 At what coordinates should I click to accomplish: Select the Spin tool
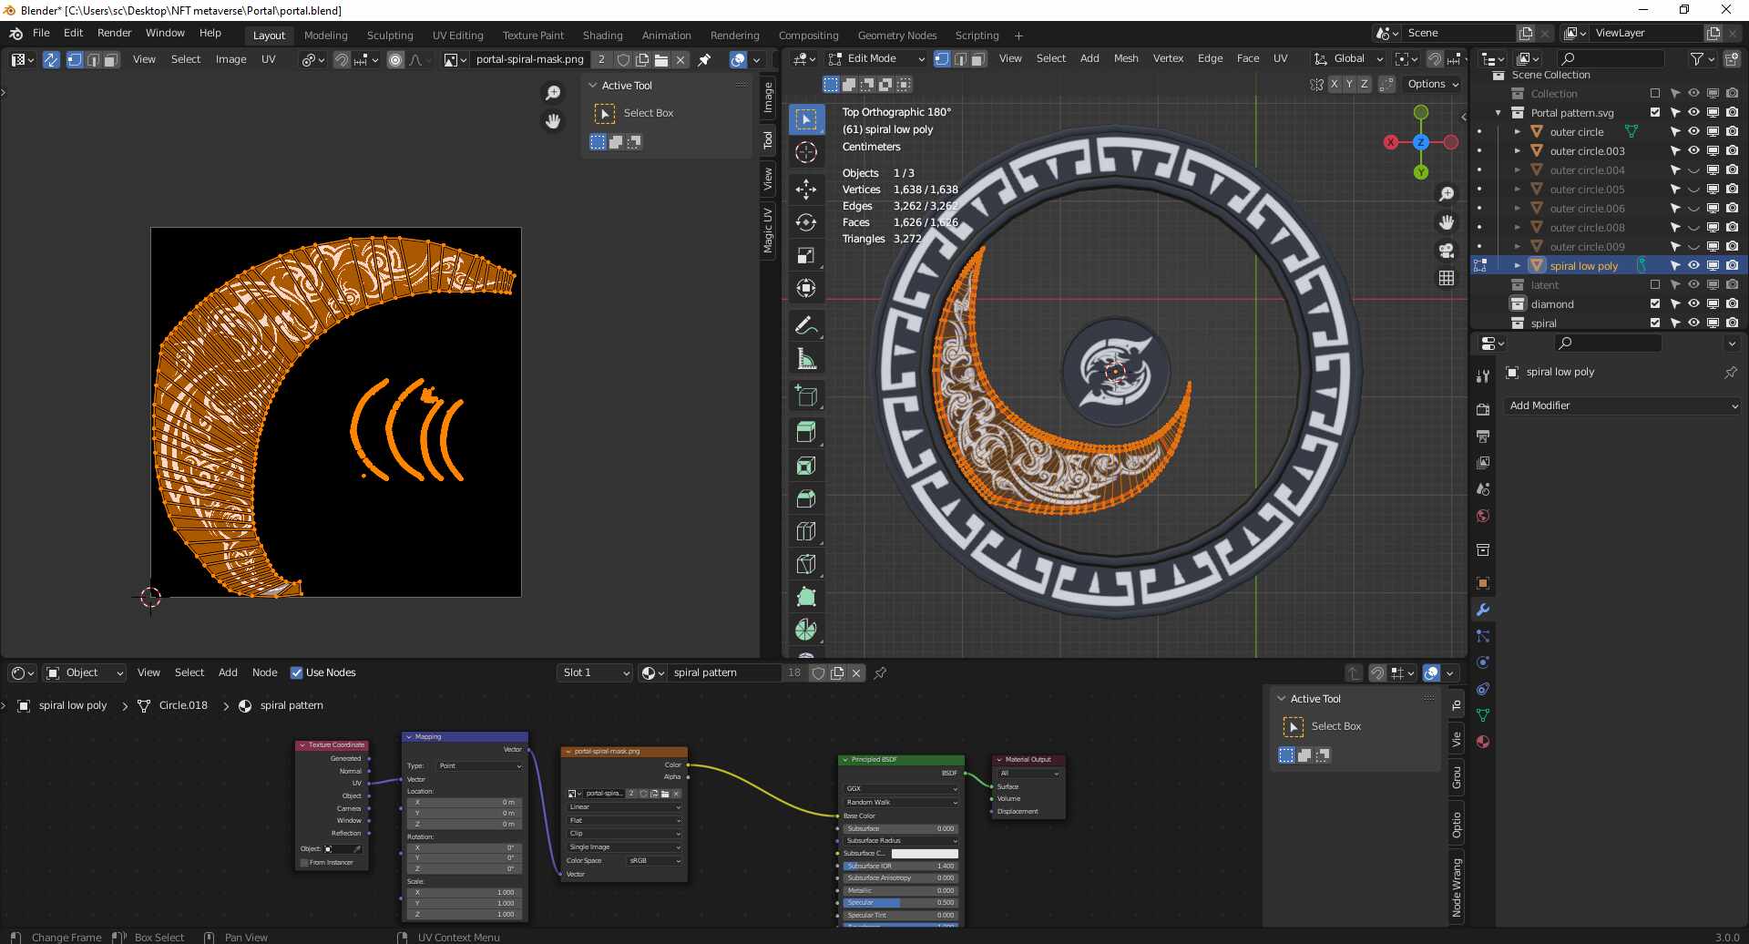tap(806, 630)
